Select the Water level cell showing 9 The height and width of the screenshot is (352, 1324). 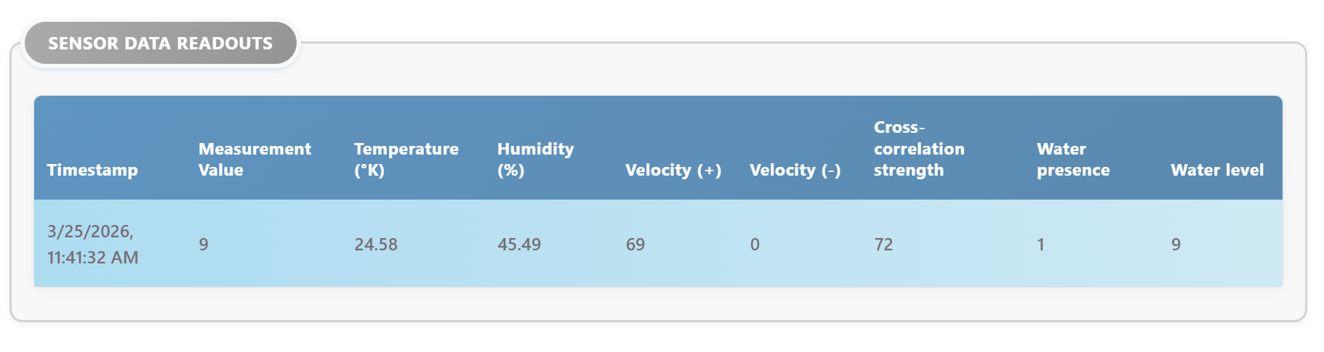[1176, 245]
